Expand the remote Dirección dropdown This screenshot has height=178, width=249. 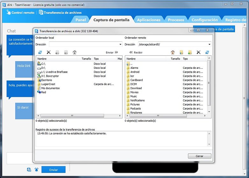[209, 44]
